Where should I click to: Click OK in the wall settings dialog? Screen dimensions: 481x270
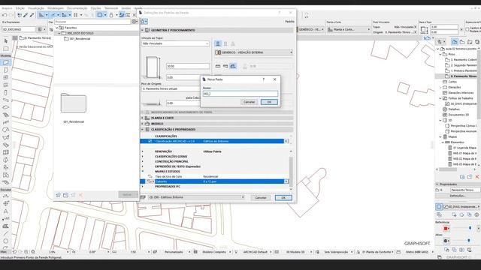pyautogui.click(x=283, y=198)
